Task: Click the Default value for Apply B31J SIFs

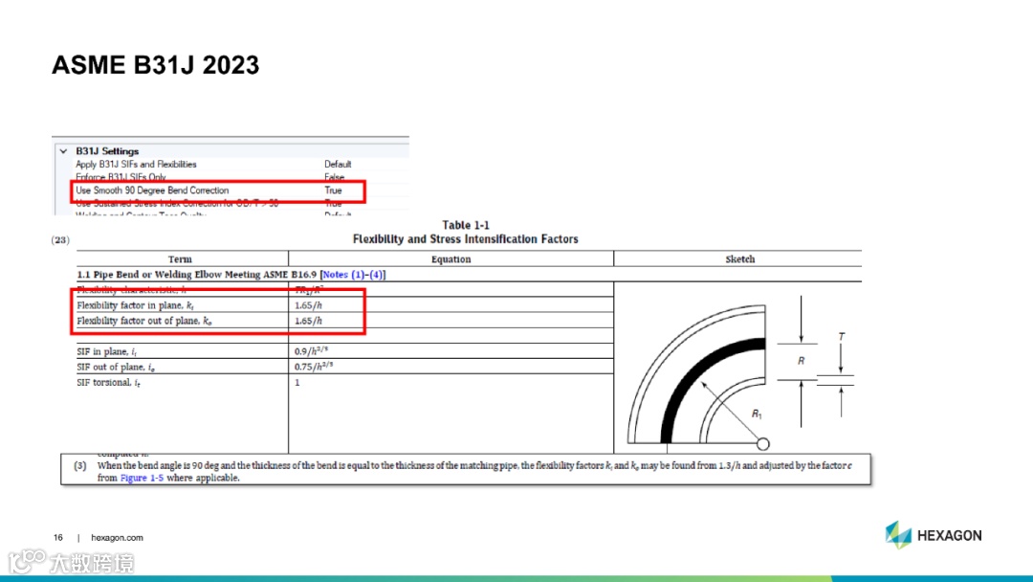Action: pyautogui.click(x=338, y=164)
